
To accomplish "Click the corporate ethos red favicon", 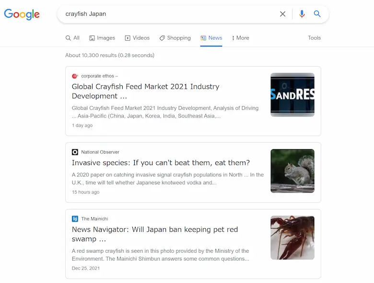I will pos(75,76).
